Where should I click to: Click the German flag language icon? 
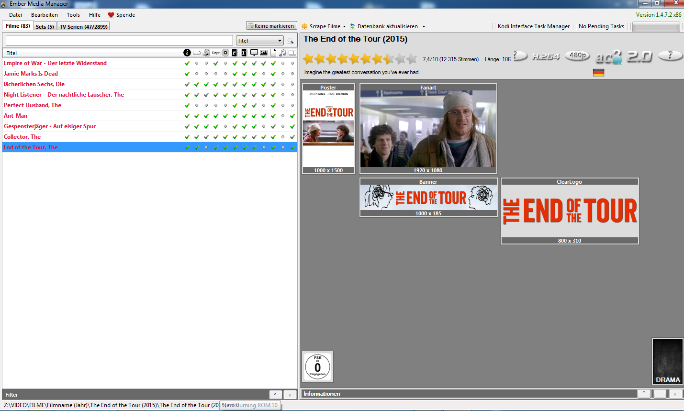tap(598, 73)
